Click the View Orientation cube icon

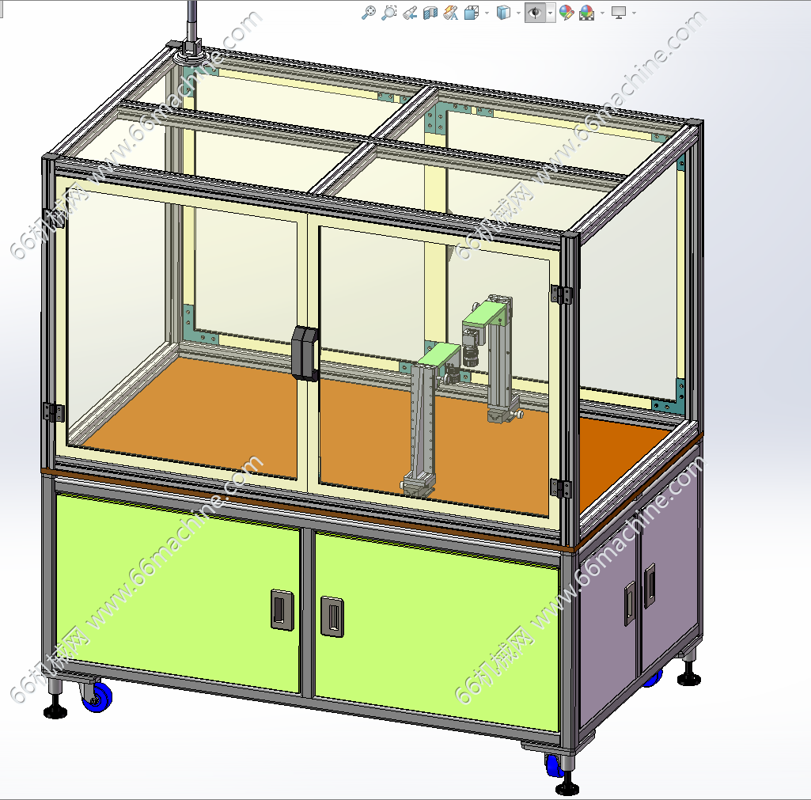(471, 13)
